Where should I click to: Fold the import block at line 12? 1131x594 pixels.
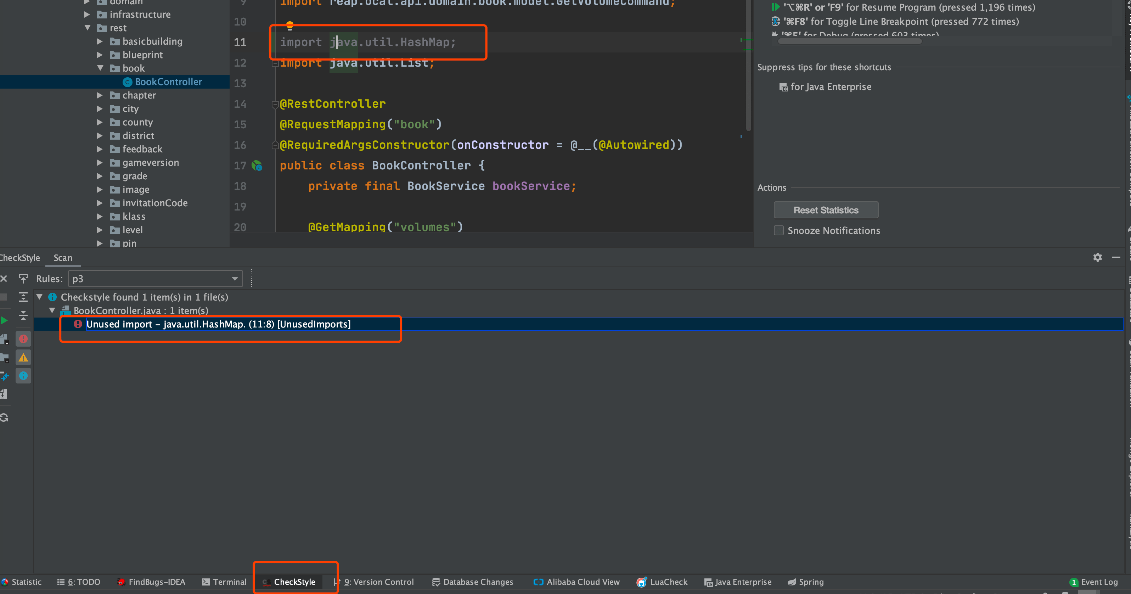click(x=275, y=63)
